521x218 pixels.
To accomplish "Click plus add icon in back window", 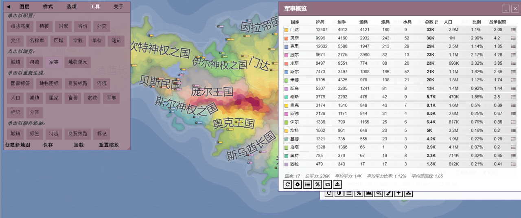I will click(398, 193).
